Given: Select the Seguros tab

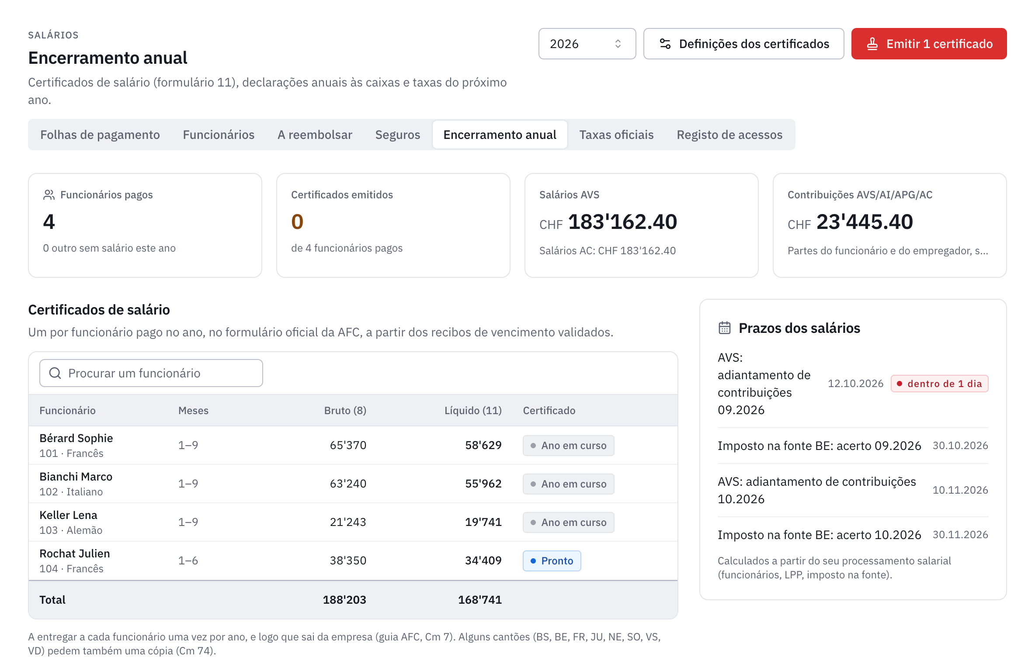Looking at the screenshot, I should 398,135.
